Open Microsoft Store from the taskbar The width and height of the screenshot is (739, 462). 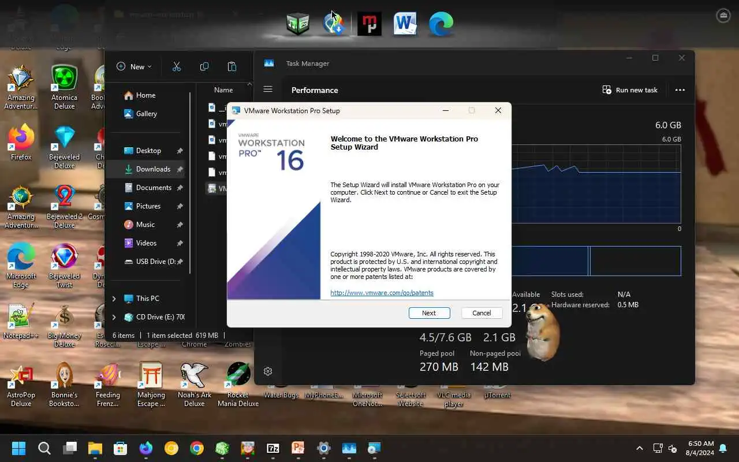coord(120,448)
